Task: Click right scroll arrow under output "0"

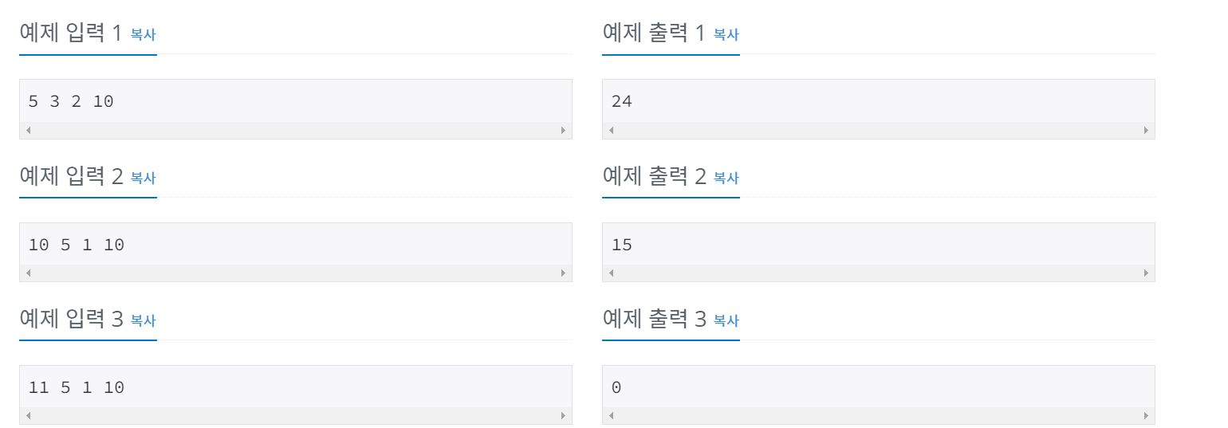Action: 1146,416
